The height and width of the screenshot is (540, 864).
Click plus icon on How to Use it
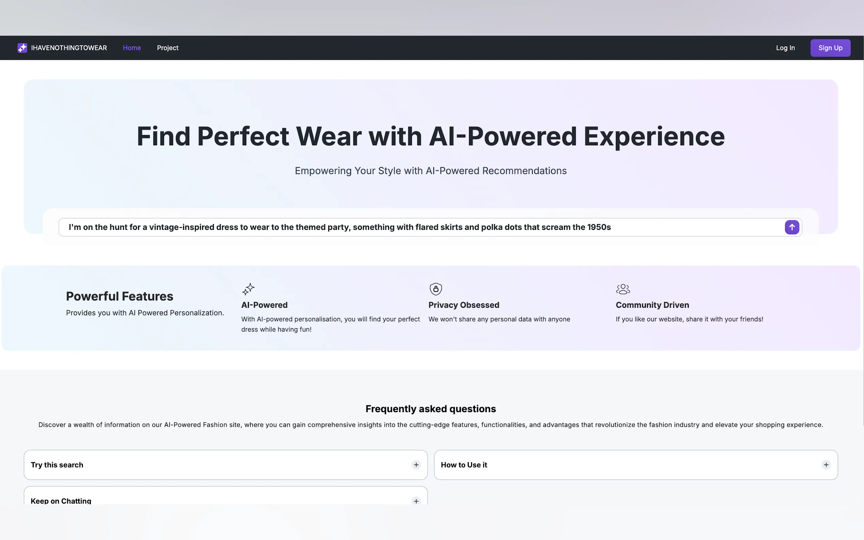coord(826,465)
